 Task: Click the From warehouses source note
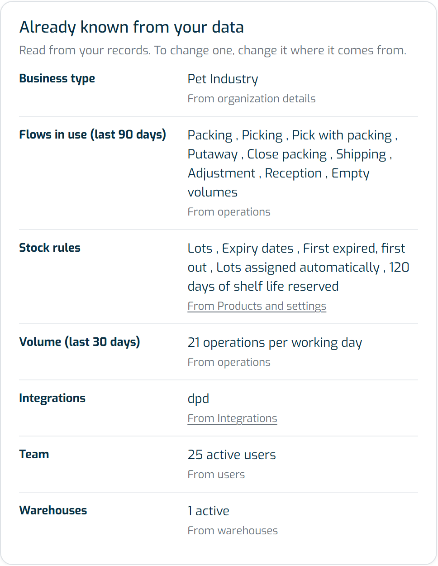pyautogui.click(x=233, y=531)
